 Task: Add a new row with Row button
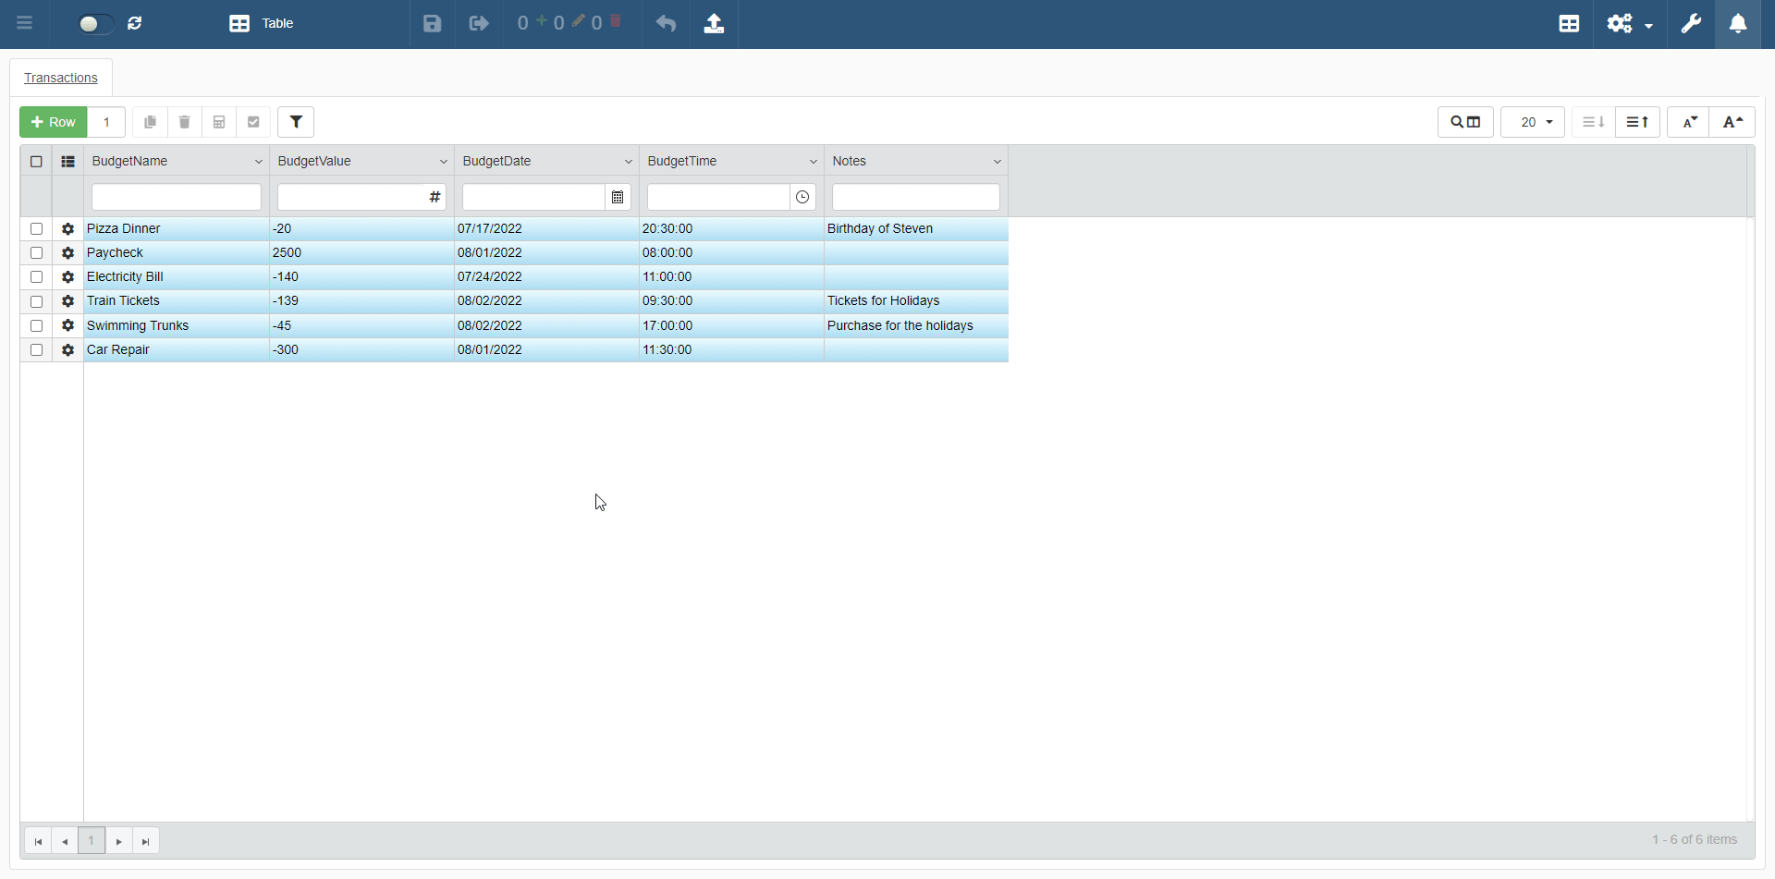54,122
